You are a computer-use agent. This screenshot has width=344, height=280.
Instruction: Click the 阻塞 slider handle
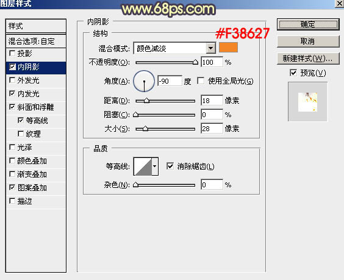(136, 115)
